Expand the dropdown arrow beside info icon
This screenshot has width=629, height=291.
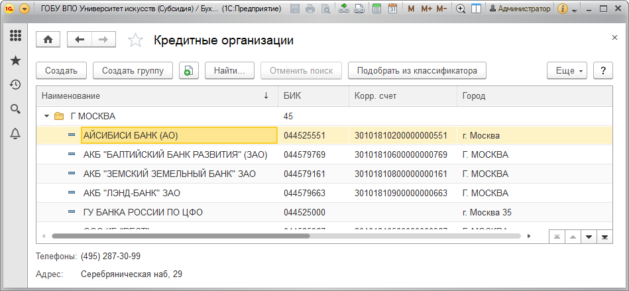pos(575,10)
